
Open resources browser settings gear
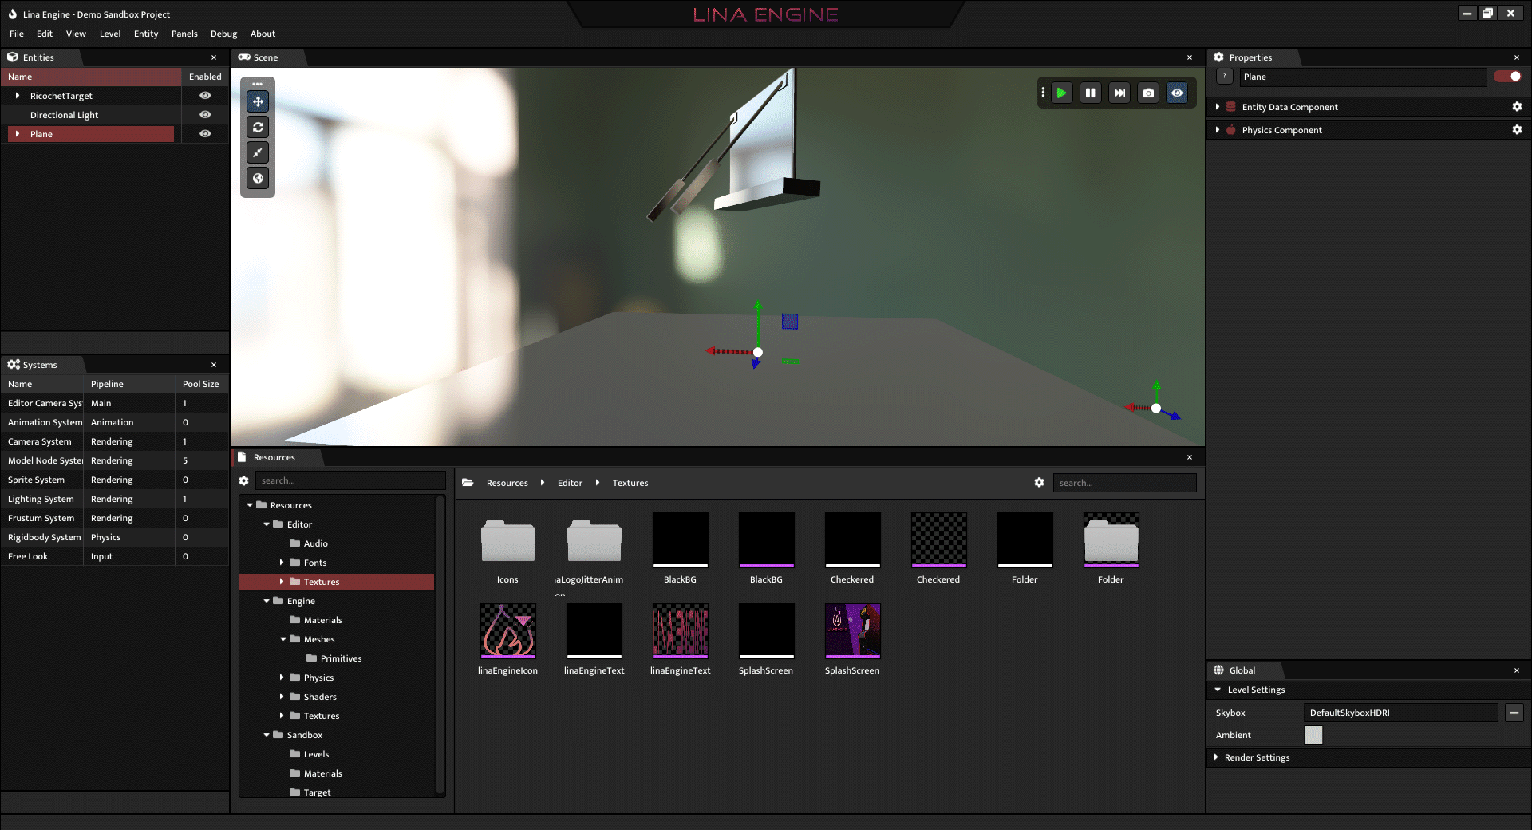(1039, 483)
